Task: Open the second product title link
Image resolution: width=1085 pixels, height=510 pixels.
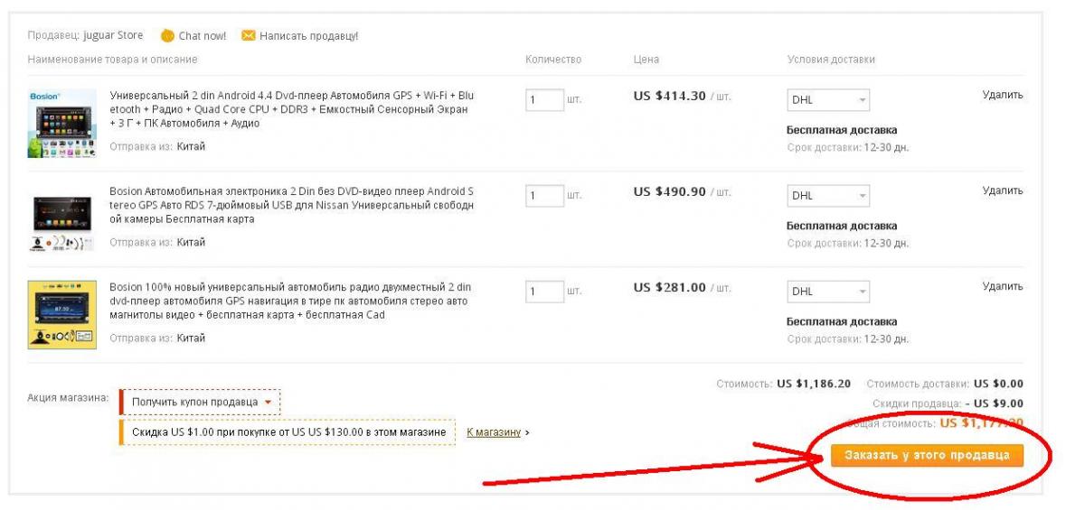Action: click(x=291, y=205)
